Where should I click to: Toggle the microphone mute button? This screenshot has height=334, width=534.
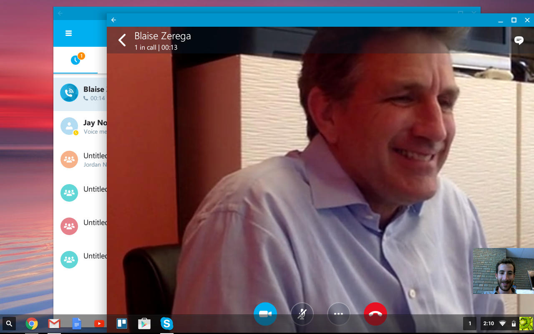tap(302, 314)
